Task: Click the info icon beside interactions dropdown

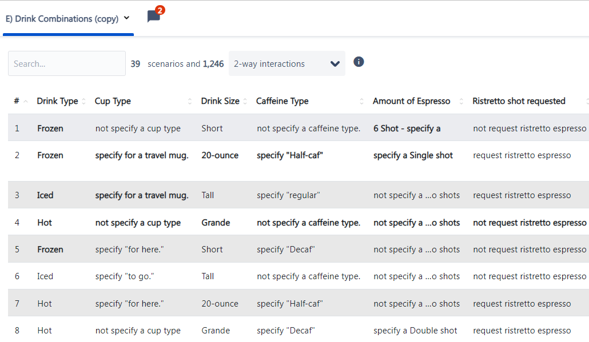Action: (x=359, y=62)
